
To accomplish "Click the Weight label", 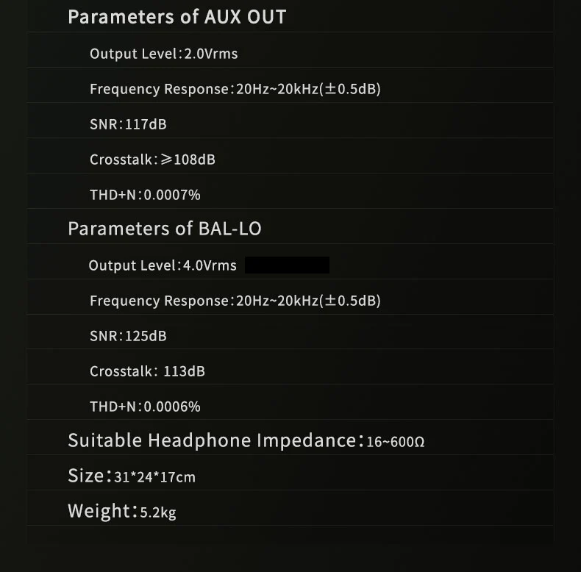I will [103, 511].
